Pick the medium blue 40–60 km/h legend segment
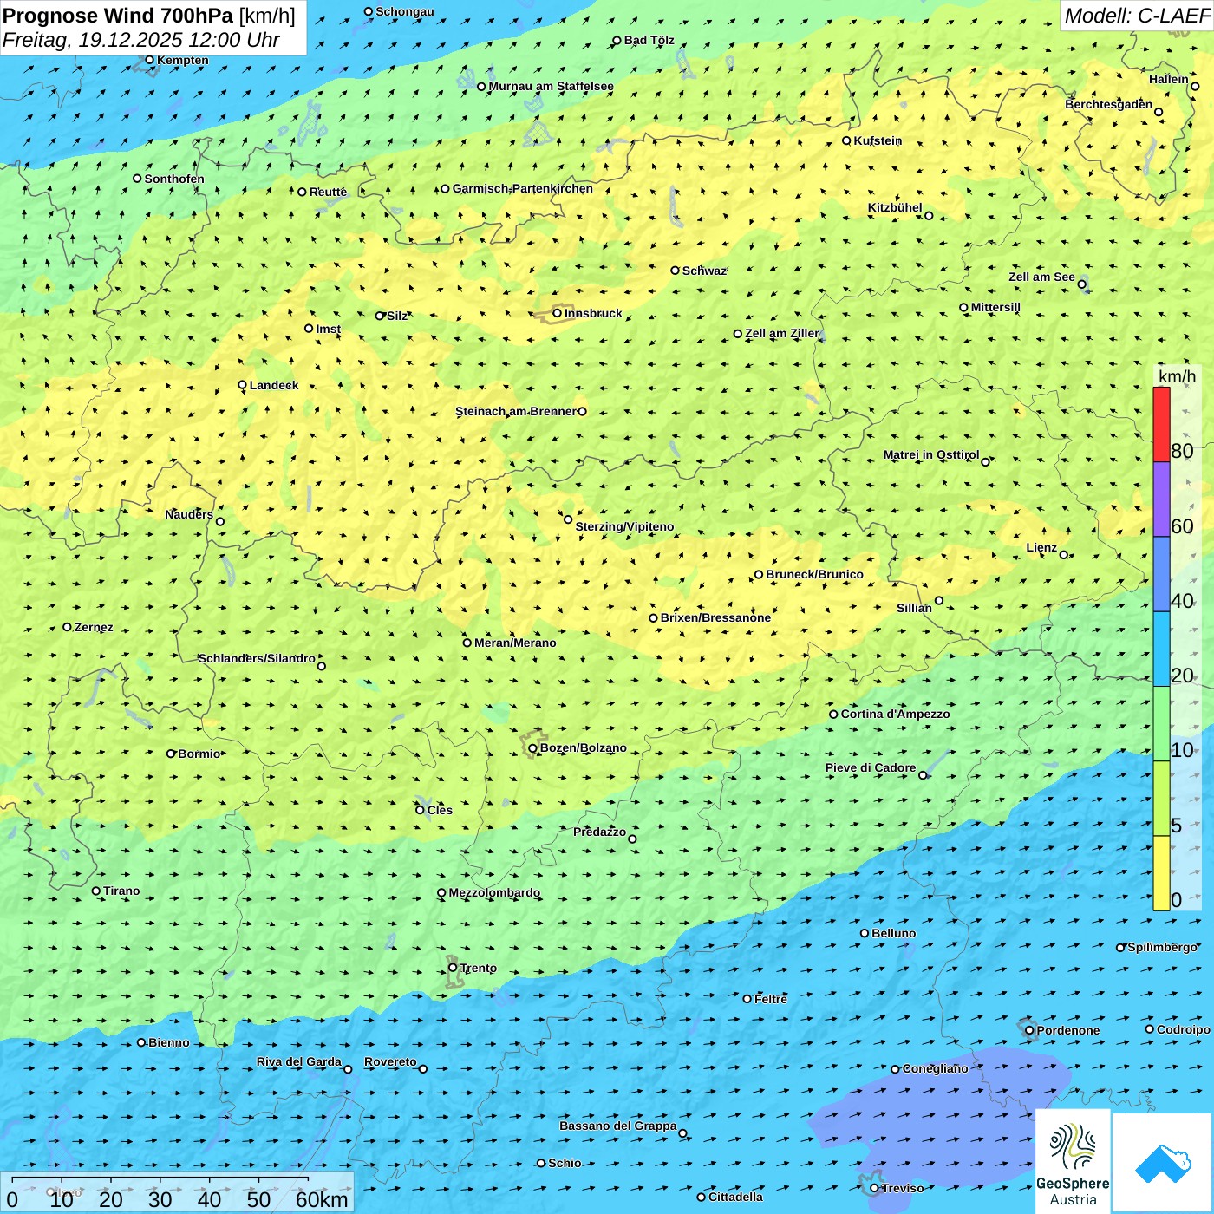 1161,575
